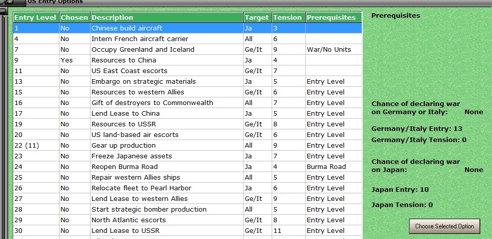Select 'Freeze Japanese assets' option

click(188, 156)
